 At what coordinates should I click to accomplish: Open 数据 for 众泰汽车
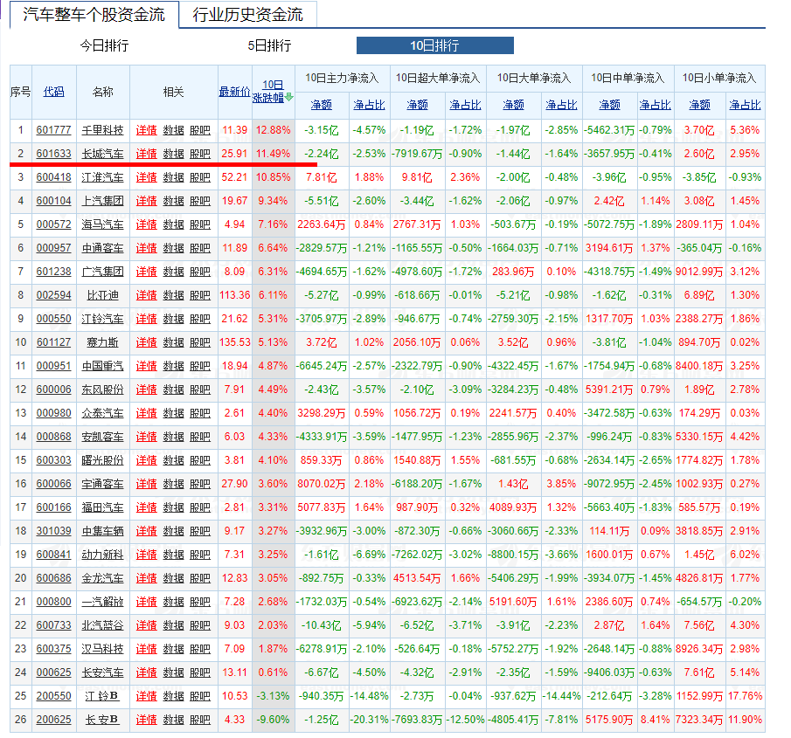(174, 413)
